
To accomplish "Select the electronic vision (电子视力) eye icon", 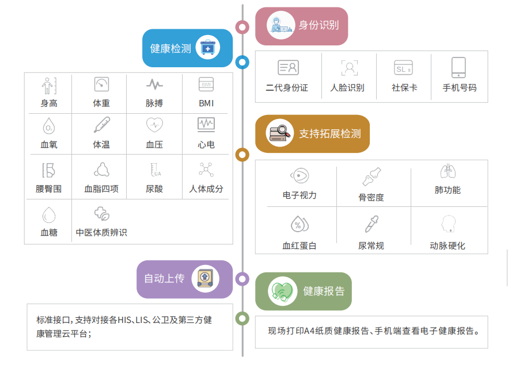I will (300, 175).
